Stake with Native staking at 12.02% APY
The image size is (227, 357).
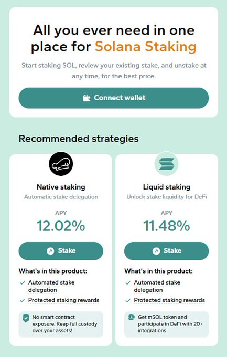pos(61,251)
